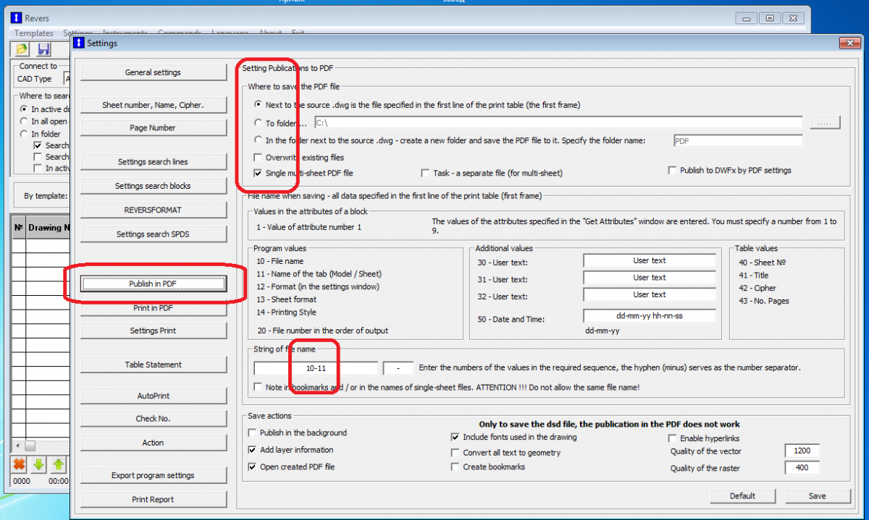
Task: Toggle Single multi-sheet PDF file checkbox
Action: pos(259,174)
